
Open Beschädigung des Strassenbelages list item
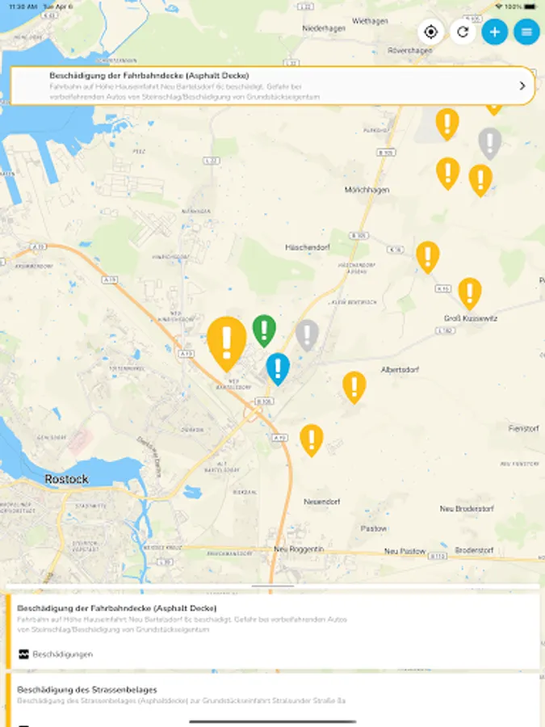click(273, 700)
